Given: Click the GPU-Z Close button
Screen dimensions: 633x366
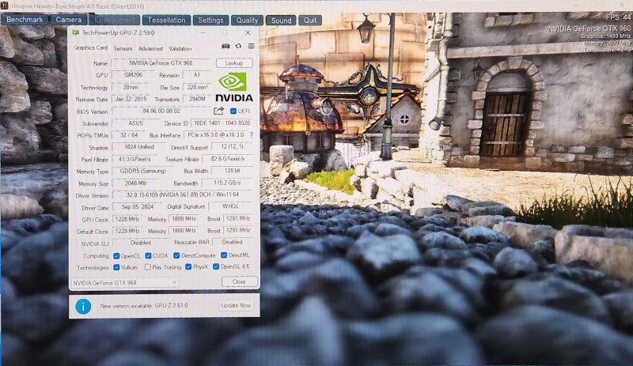Looking at the screenshot, I should point(240,281).
